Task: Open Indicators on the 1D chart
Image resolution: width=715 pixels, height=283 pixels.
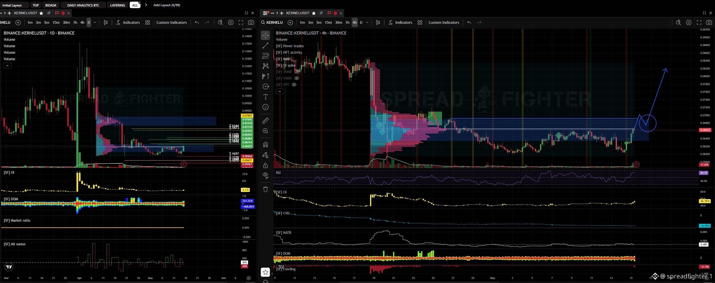Action: click(128, 23)
